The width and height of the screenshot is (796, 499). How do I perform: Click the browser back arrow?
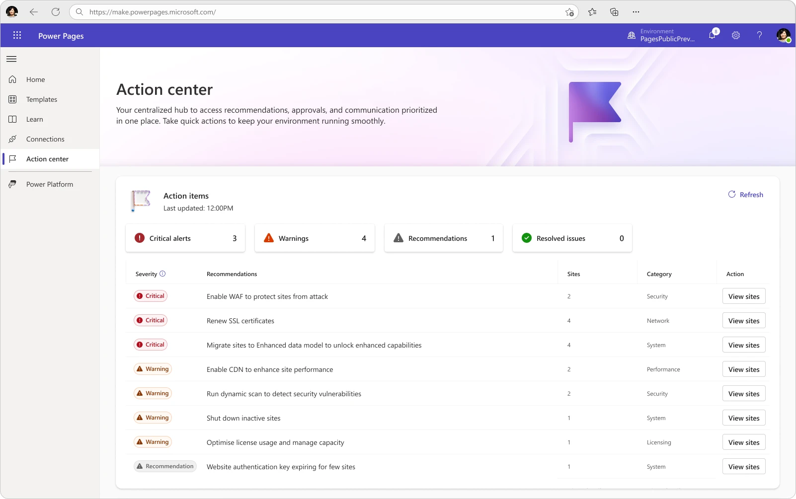click(33, 12)
